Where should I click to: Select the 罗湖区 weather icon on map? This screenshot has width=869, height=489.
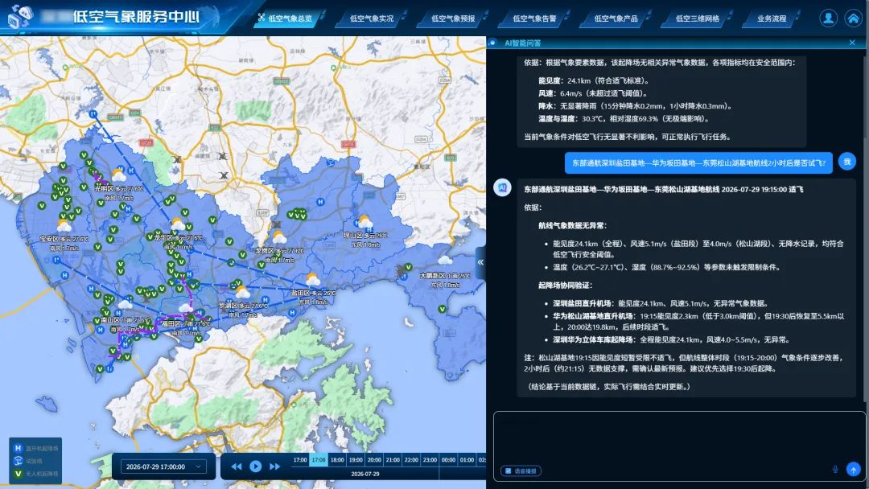242,292
